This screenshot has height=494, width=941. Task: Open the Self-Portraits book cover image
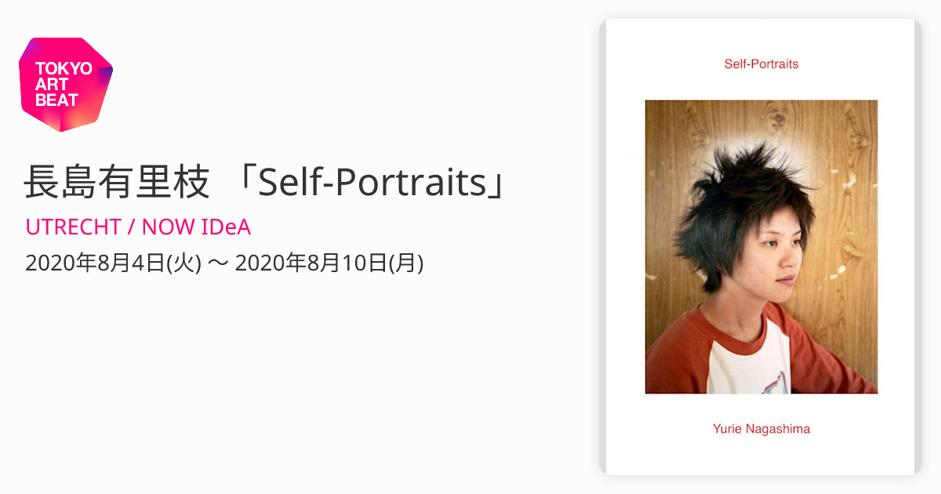[x=761, y=247]
